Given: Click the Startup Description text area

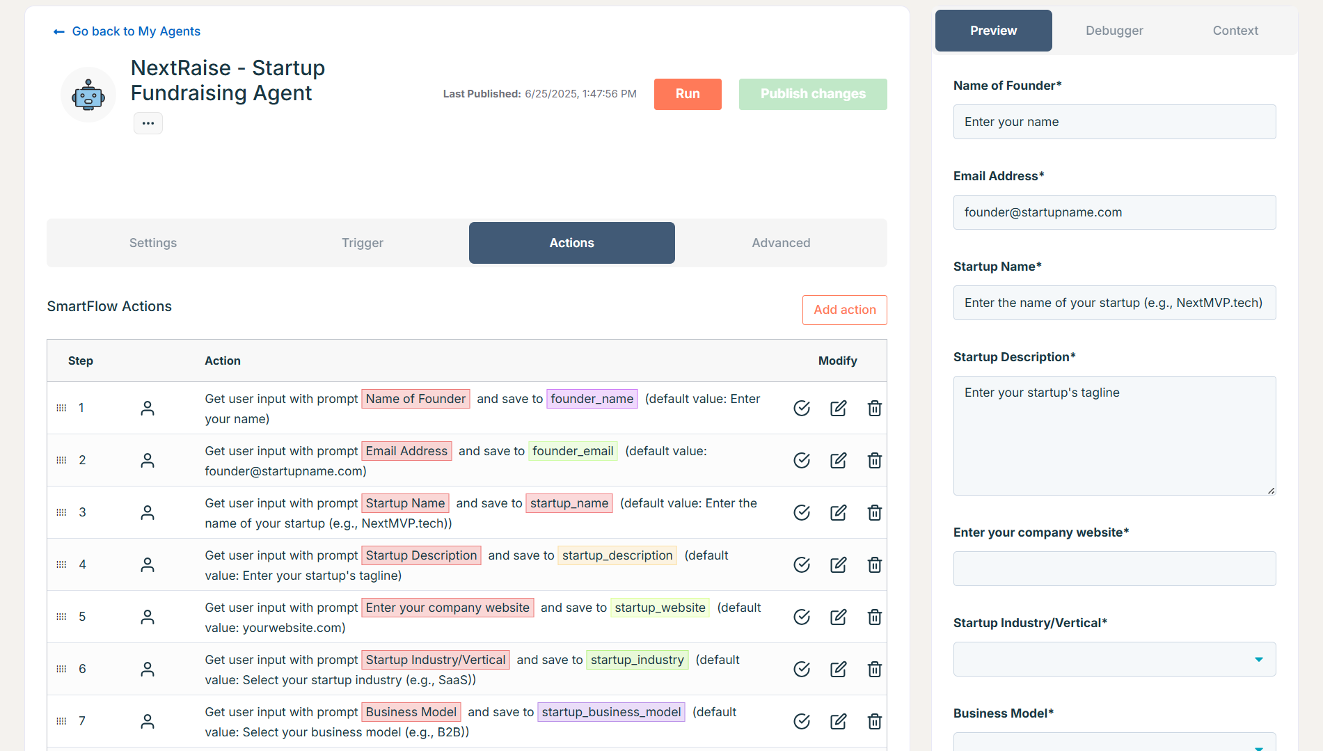Looking at the screenshot, I should (x=1114, y=436).
